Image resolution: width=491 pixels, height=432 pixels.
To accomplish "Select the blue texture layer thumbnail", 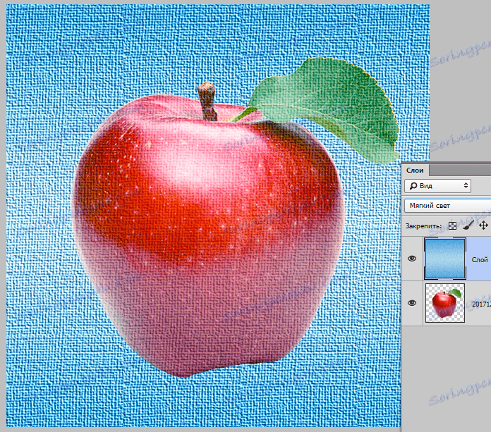I will point(445,259).
